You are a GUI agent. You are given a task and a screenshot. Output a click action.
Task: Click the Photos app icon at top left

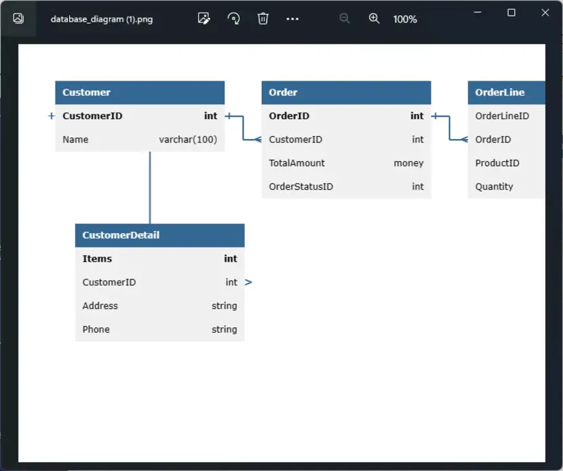18,18
